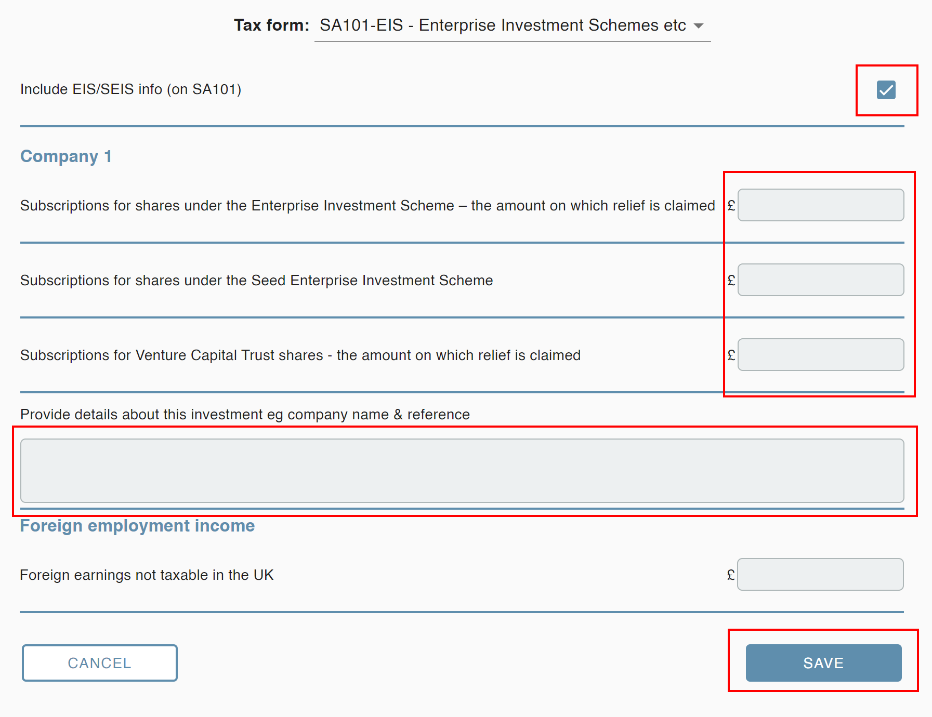Select a different tax form from the selector

pos(511,25)
